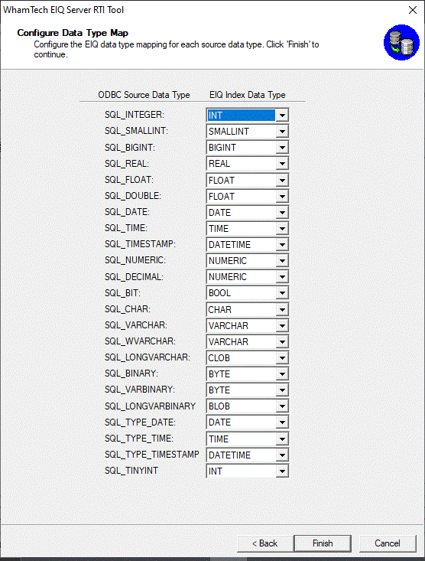Expand the SQL_NUMERIC dropdown arrow

282,261
